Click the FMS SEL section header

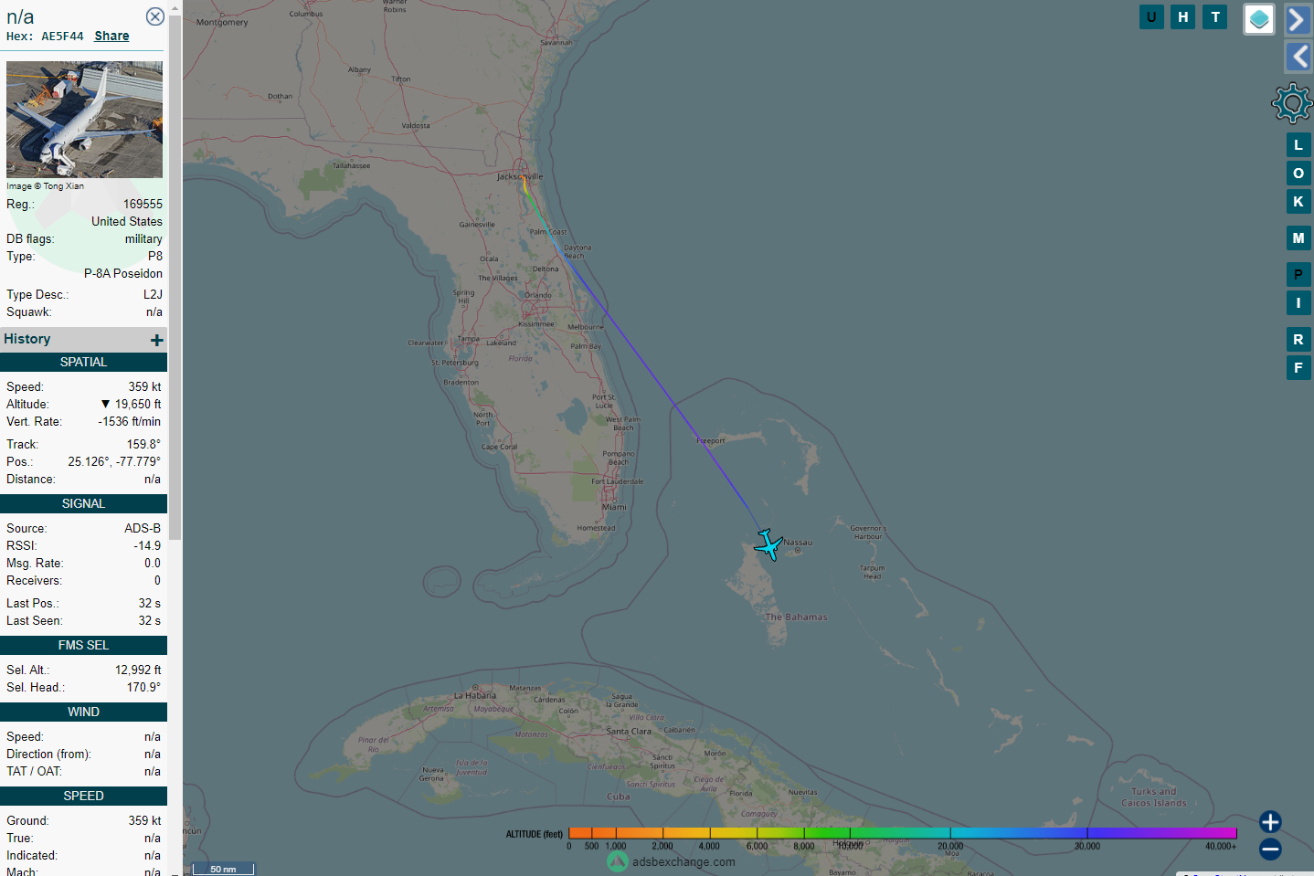coord(83,645)
